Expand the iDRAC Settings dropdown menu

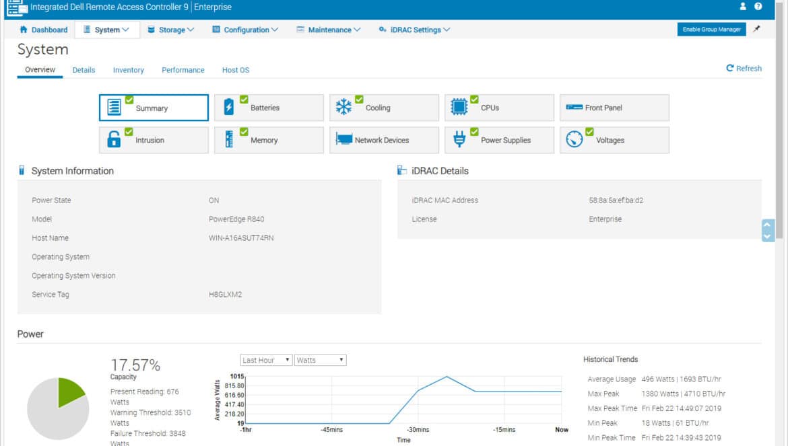[x=415, y=30]
